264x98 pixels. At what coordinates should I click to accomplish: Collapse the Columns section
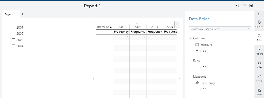click(190, 38)
